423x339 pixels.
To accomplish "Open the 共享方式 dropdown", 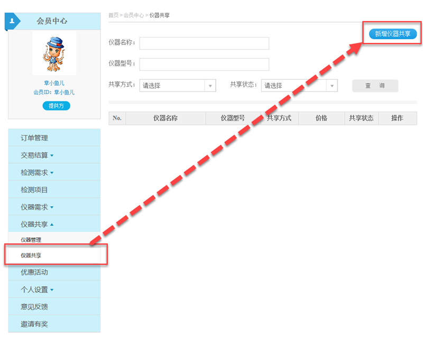I will point(178,86).
